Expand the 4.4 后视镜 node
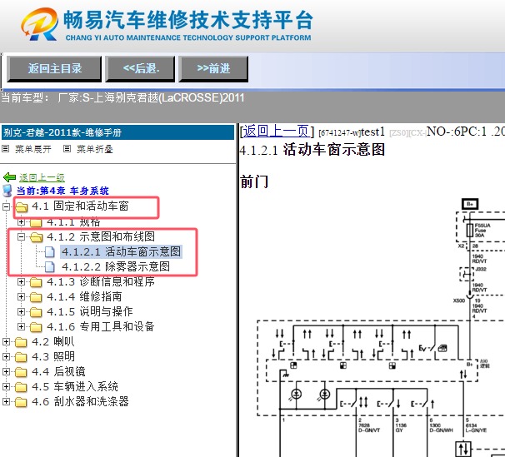Screen dimensions: 505x457 (6, 372)
